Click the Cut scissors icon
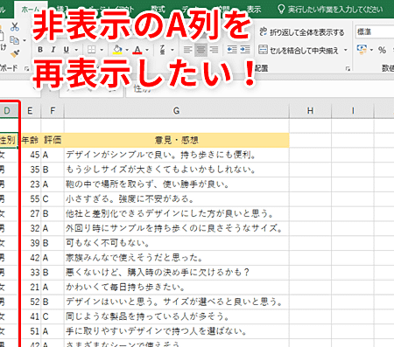This screenshot has width=394, height=347. [x=15, y=27]
